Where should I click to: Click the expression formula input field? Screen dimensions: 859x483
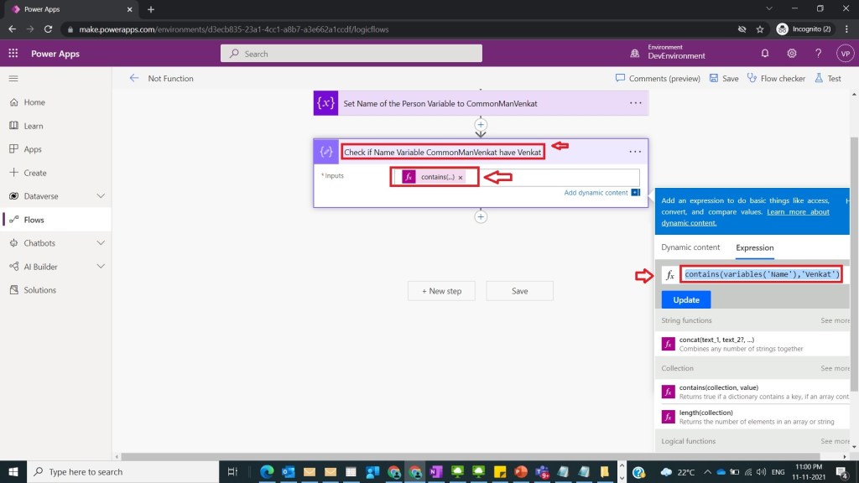[761, 274]
